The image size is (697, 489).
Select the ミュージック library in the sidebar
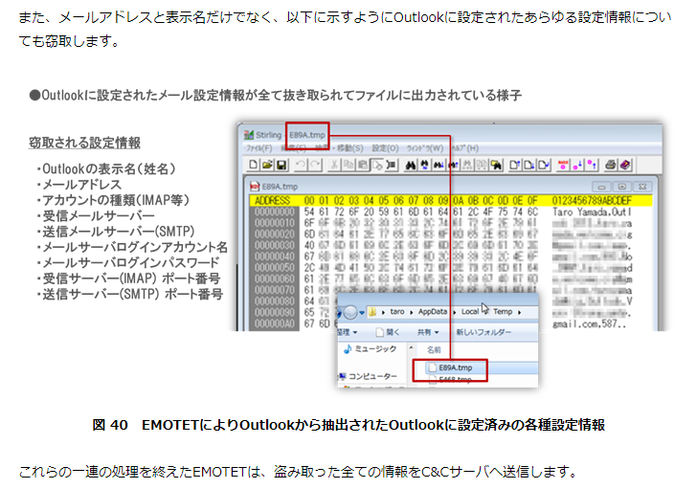pyautogui.click(x=375, y=349)
